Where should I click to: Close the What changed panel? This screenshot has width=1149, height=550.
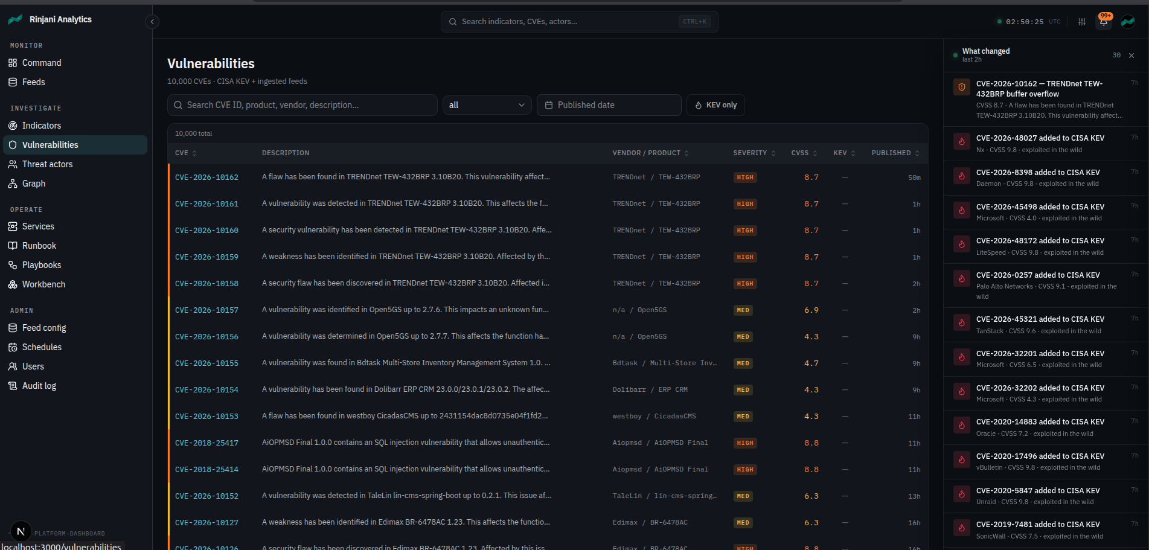(1131, 56)
